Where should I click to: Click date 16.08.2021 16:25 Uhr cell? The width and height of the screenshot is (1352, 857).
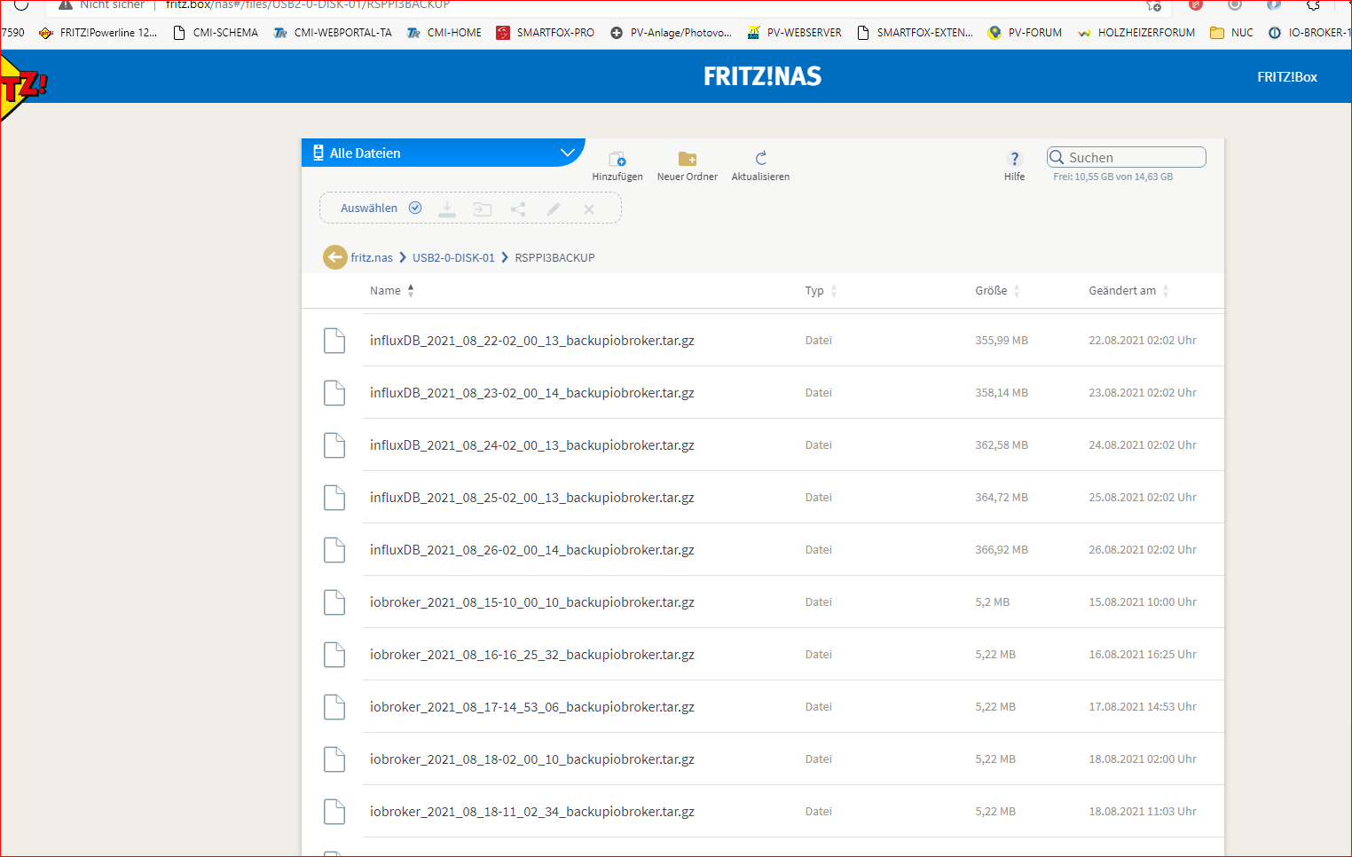point(1143,654)
